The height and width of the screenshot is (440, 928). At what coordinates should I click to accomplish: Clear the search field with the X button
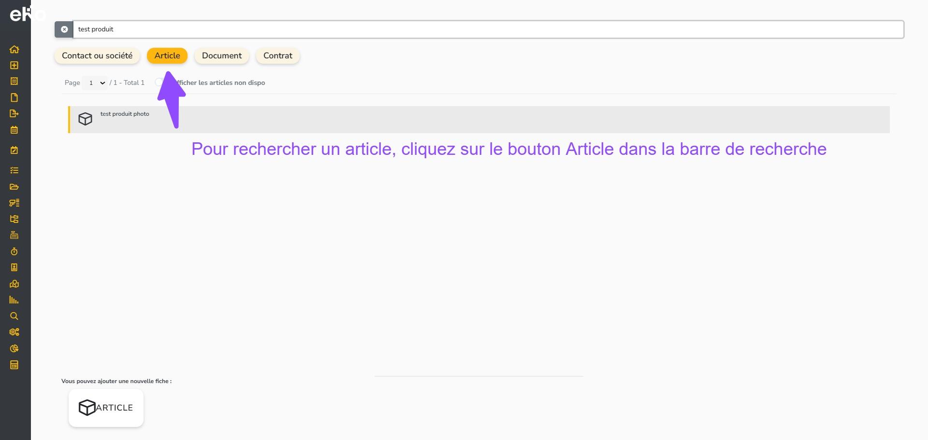click(64, 29)
